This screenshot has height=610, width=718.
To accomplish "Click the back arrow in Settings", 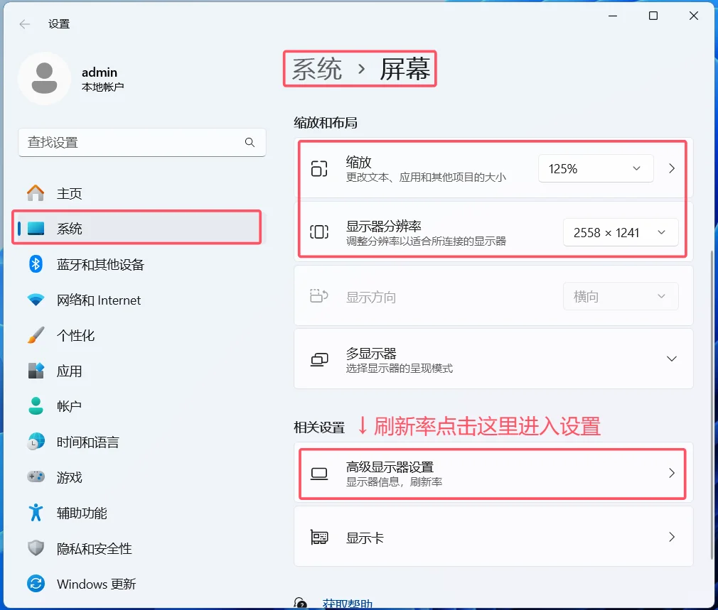I will (23, 23).
